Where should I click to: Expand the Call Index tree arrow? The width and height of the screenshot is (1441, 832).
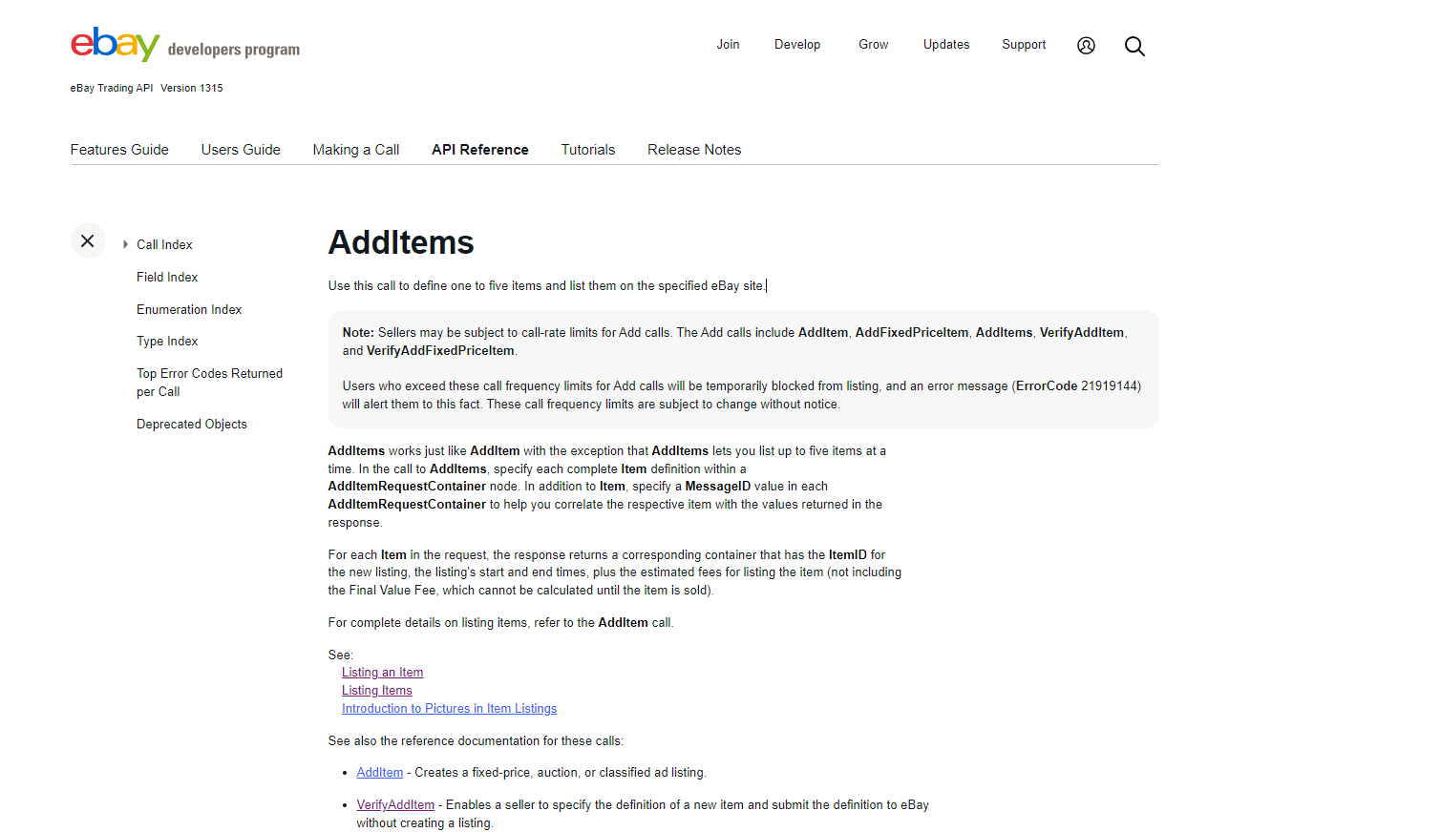coord(125,244)
